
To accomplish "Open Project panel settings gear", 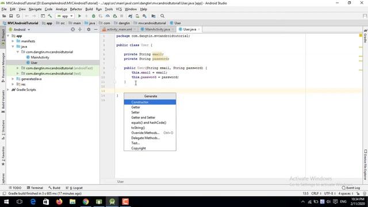I will point(89,29).
